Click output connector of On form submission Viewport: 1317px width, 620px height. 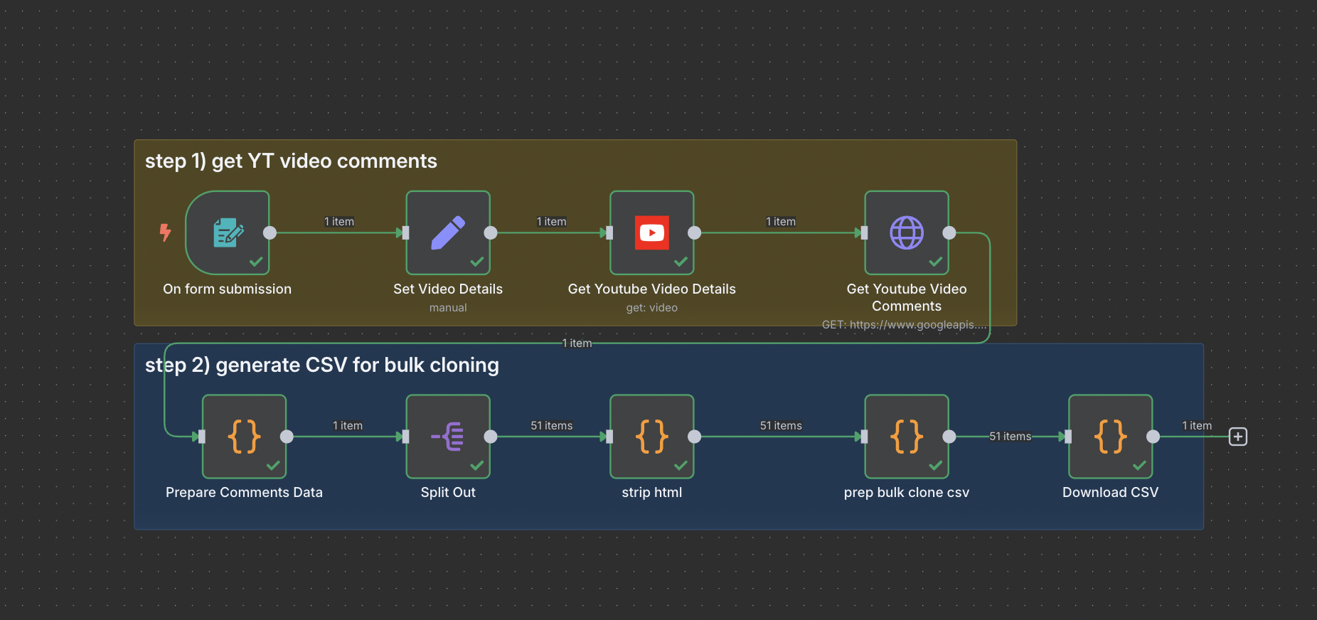coord(270,232)
